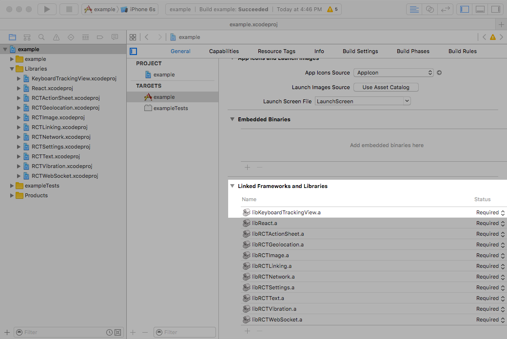Open the App Icons Source dropdown
507x339 pixels.
[x=393, y=73]
